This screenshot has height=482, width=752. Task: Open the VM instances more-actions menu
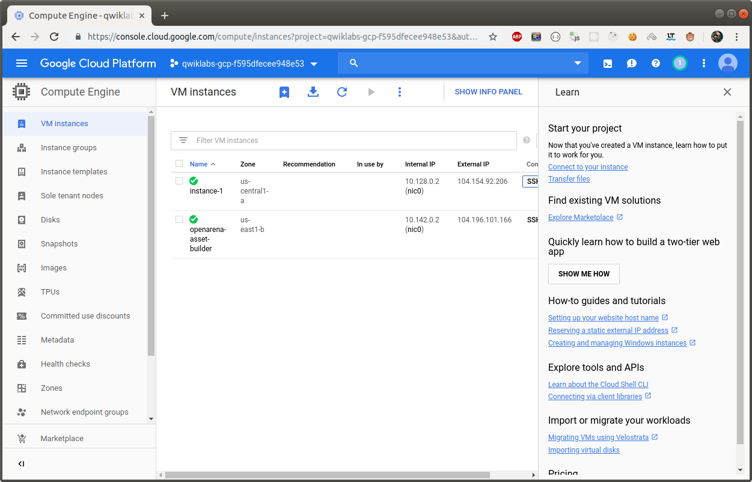coord(400,92)
